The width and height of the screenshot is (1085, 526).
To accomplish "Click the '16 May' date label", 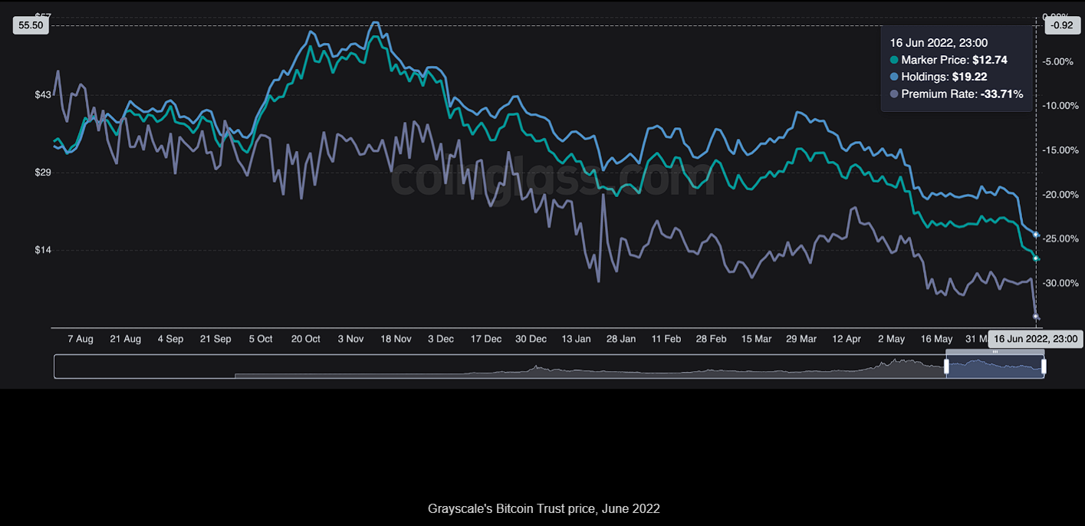I will click(936, 339).
